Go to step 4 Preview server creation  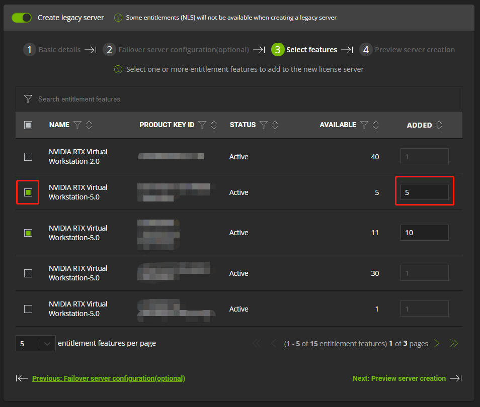(407, 50)
